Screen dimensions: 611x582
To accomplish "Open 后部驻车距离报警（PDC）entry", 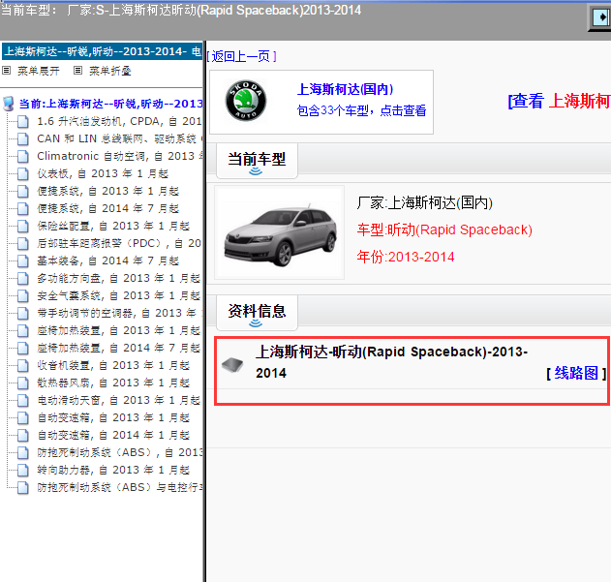I will [119, 244].
